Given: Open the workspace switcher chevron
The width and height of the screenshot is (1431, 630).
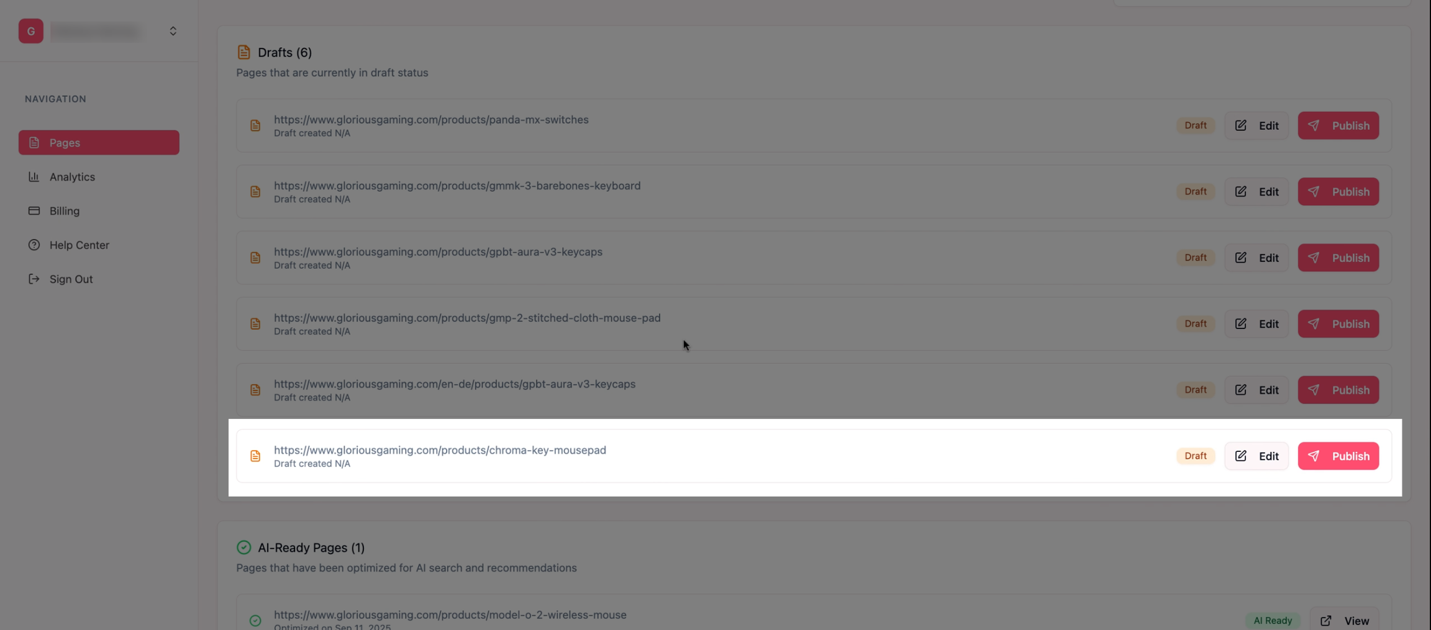Looking at the screenshot, I should 173,31.
